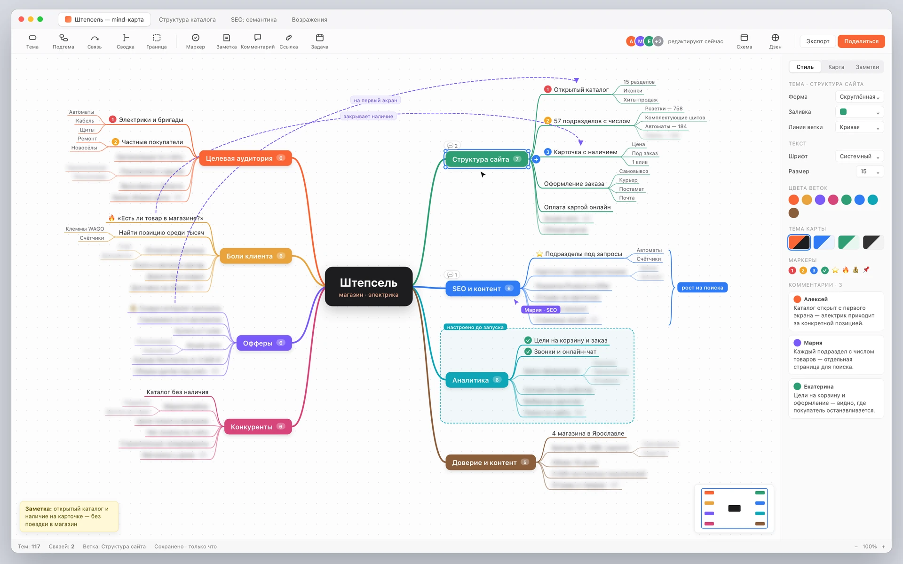Open the Заметки panel tab

(867, 67)
